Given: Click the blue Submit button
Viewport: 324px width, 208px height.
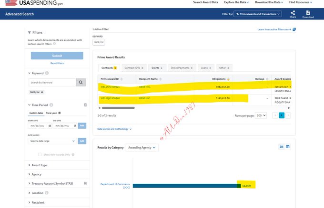Looking at the screenshot, I should pos(57,56).
